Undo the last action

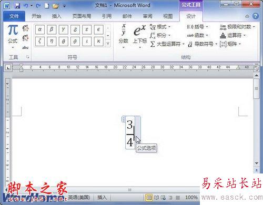[x=26, y=6]
